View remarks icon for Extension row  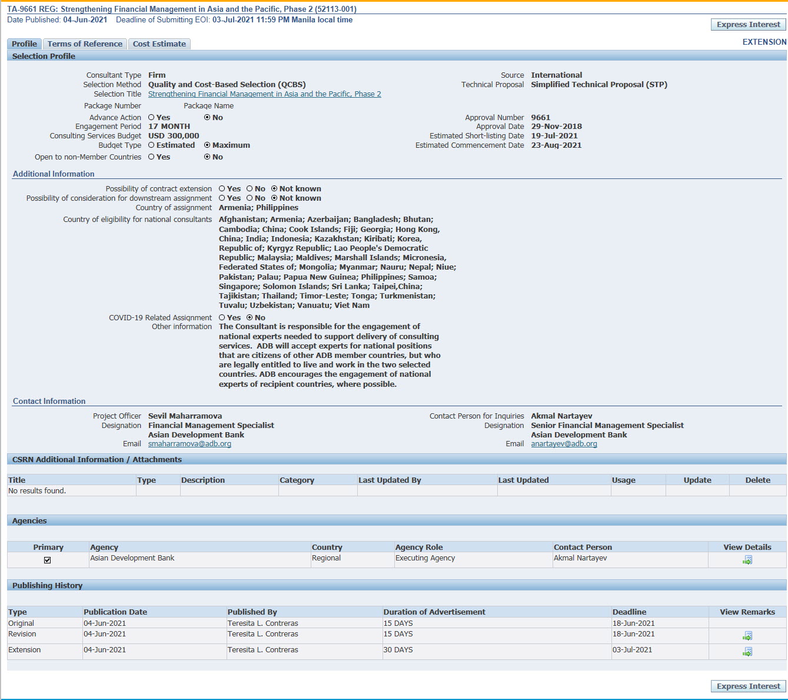pos(747,652)
